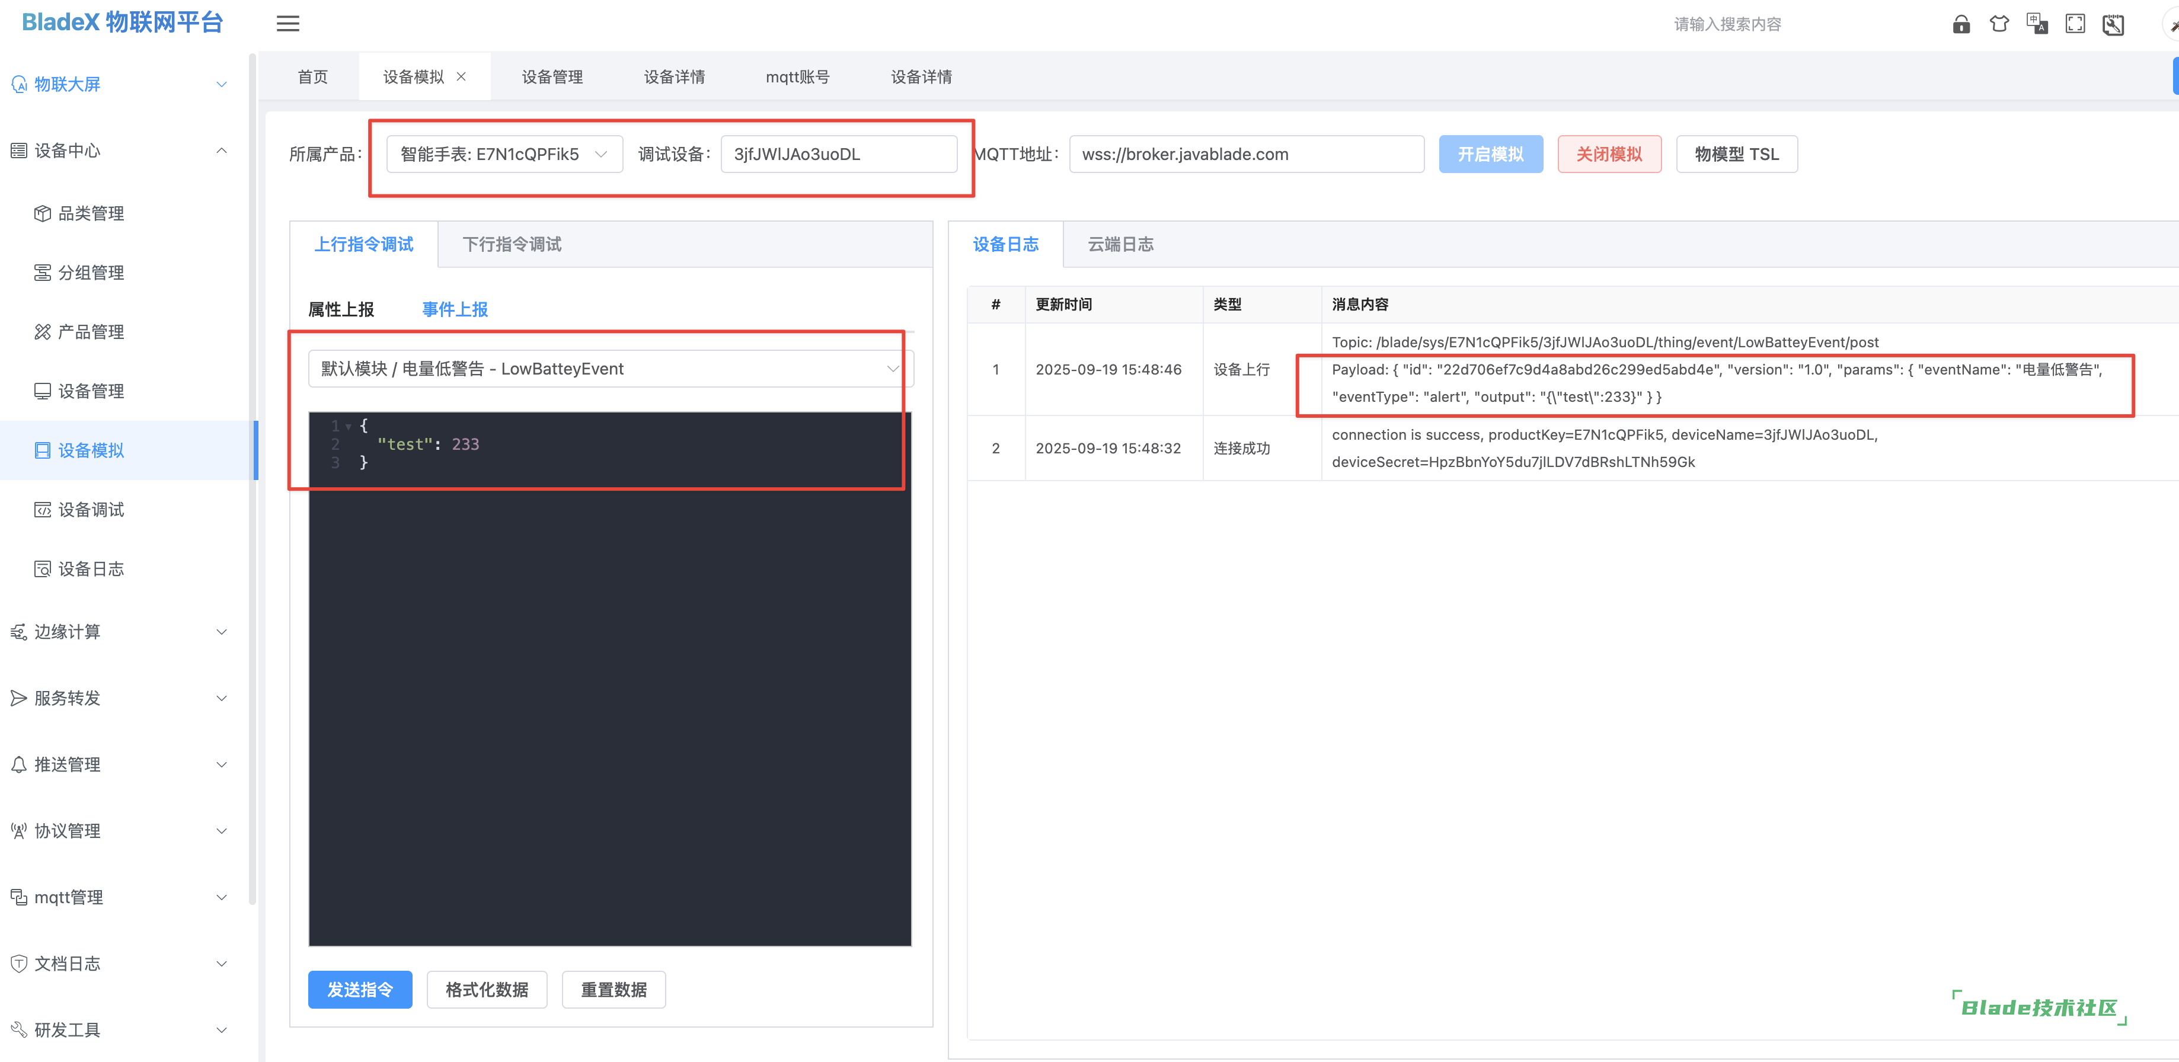The width and height of the screenshot is (2179, 1062).
Task: Expand the 文档日志 menu chevron
Action: 222,963
